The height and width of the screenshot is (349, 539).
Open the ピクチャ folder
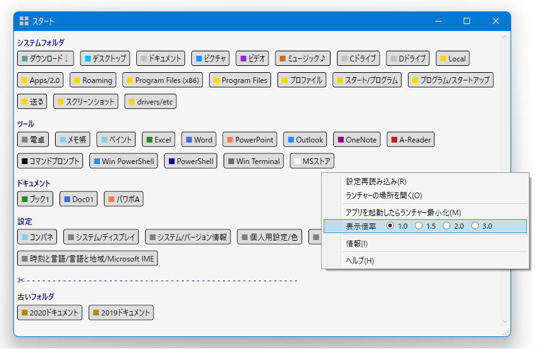pyautogui.click(x=210, y=58)
